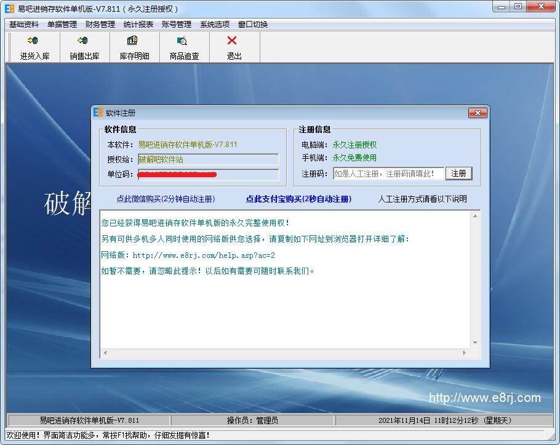Click the info box scroll down arrow
The width and height of the screenshot is (560, 445).
(475, 342)
